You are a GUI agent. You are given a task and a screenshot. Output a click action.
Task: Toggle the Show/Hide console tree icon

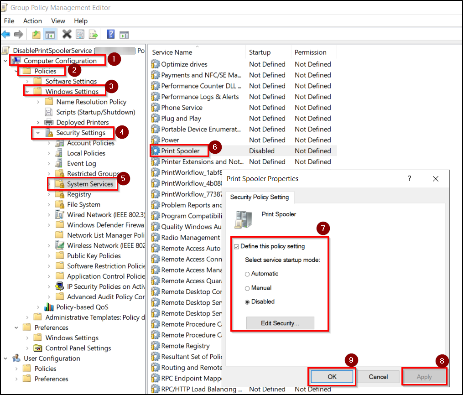click(x=50, y=35)
